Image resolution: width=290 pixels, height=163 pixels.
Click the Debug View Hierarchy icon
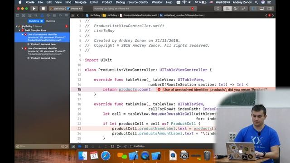tap(112, 146)
